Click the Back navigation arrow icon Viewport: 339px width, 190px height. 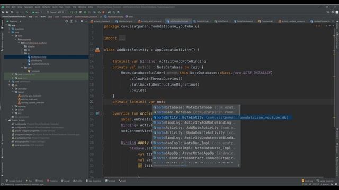(17, 12)
